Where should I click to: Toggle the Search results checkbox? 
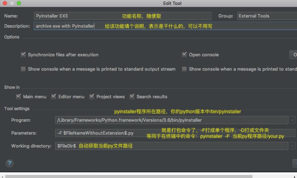(132, 96)
